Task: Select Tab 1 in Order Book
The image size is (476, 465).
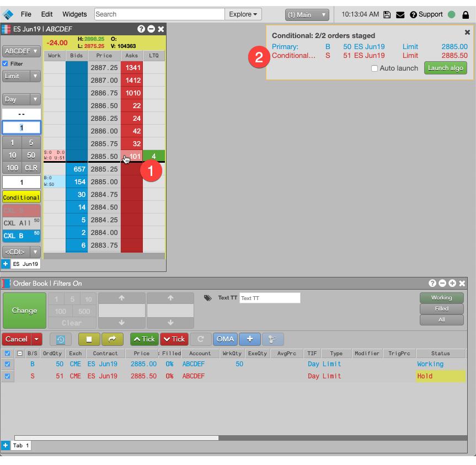Action: point(20,445)
